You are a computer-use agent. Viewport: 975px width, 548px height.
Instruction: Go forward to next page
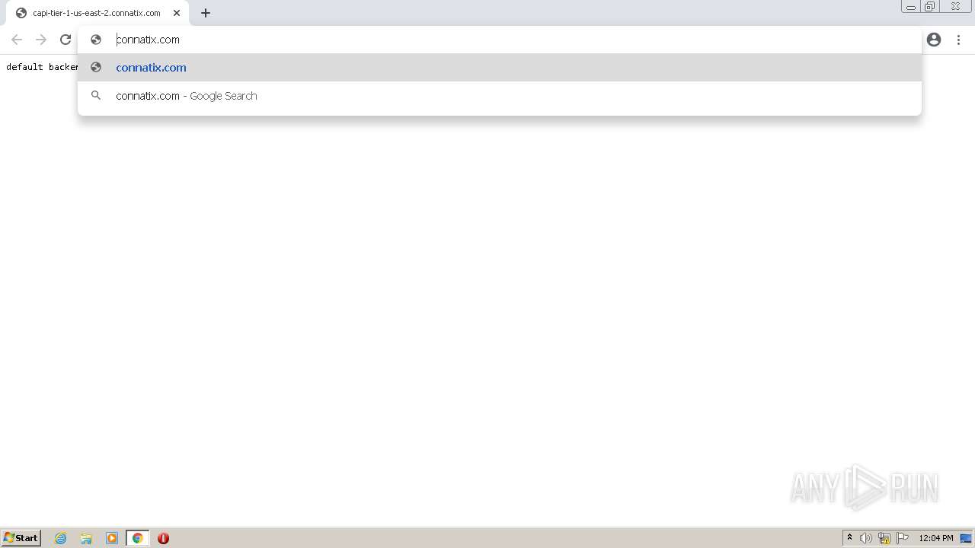coord(41,40)
